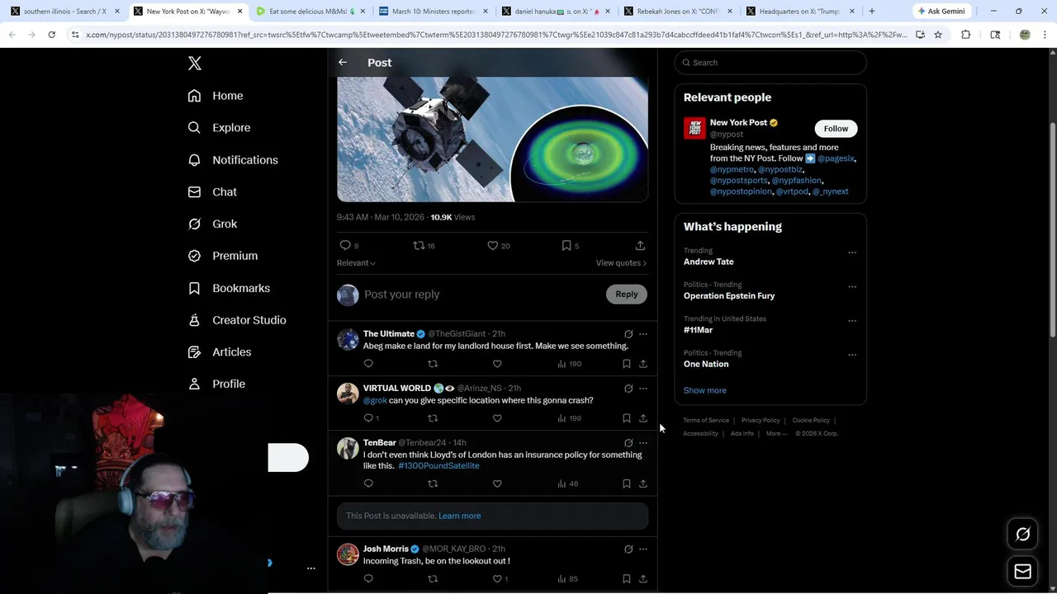Screen dimensions: 1057x594
Task: Click the Post your reply field
Action: point(481,295)
